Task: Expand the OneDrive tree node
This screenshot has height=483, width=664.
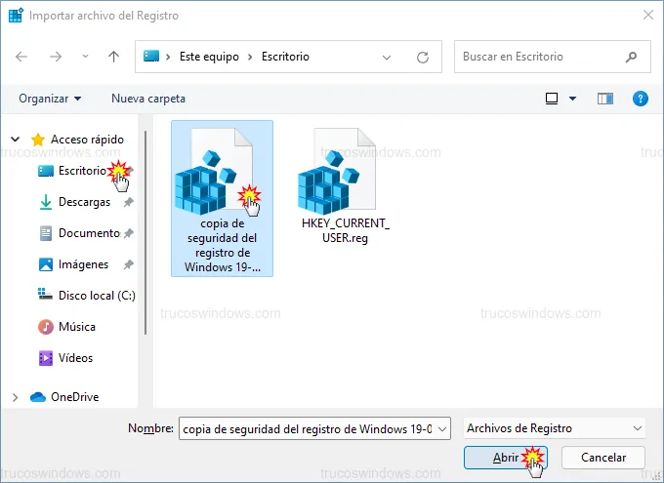Action: click(15, 397)
